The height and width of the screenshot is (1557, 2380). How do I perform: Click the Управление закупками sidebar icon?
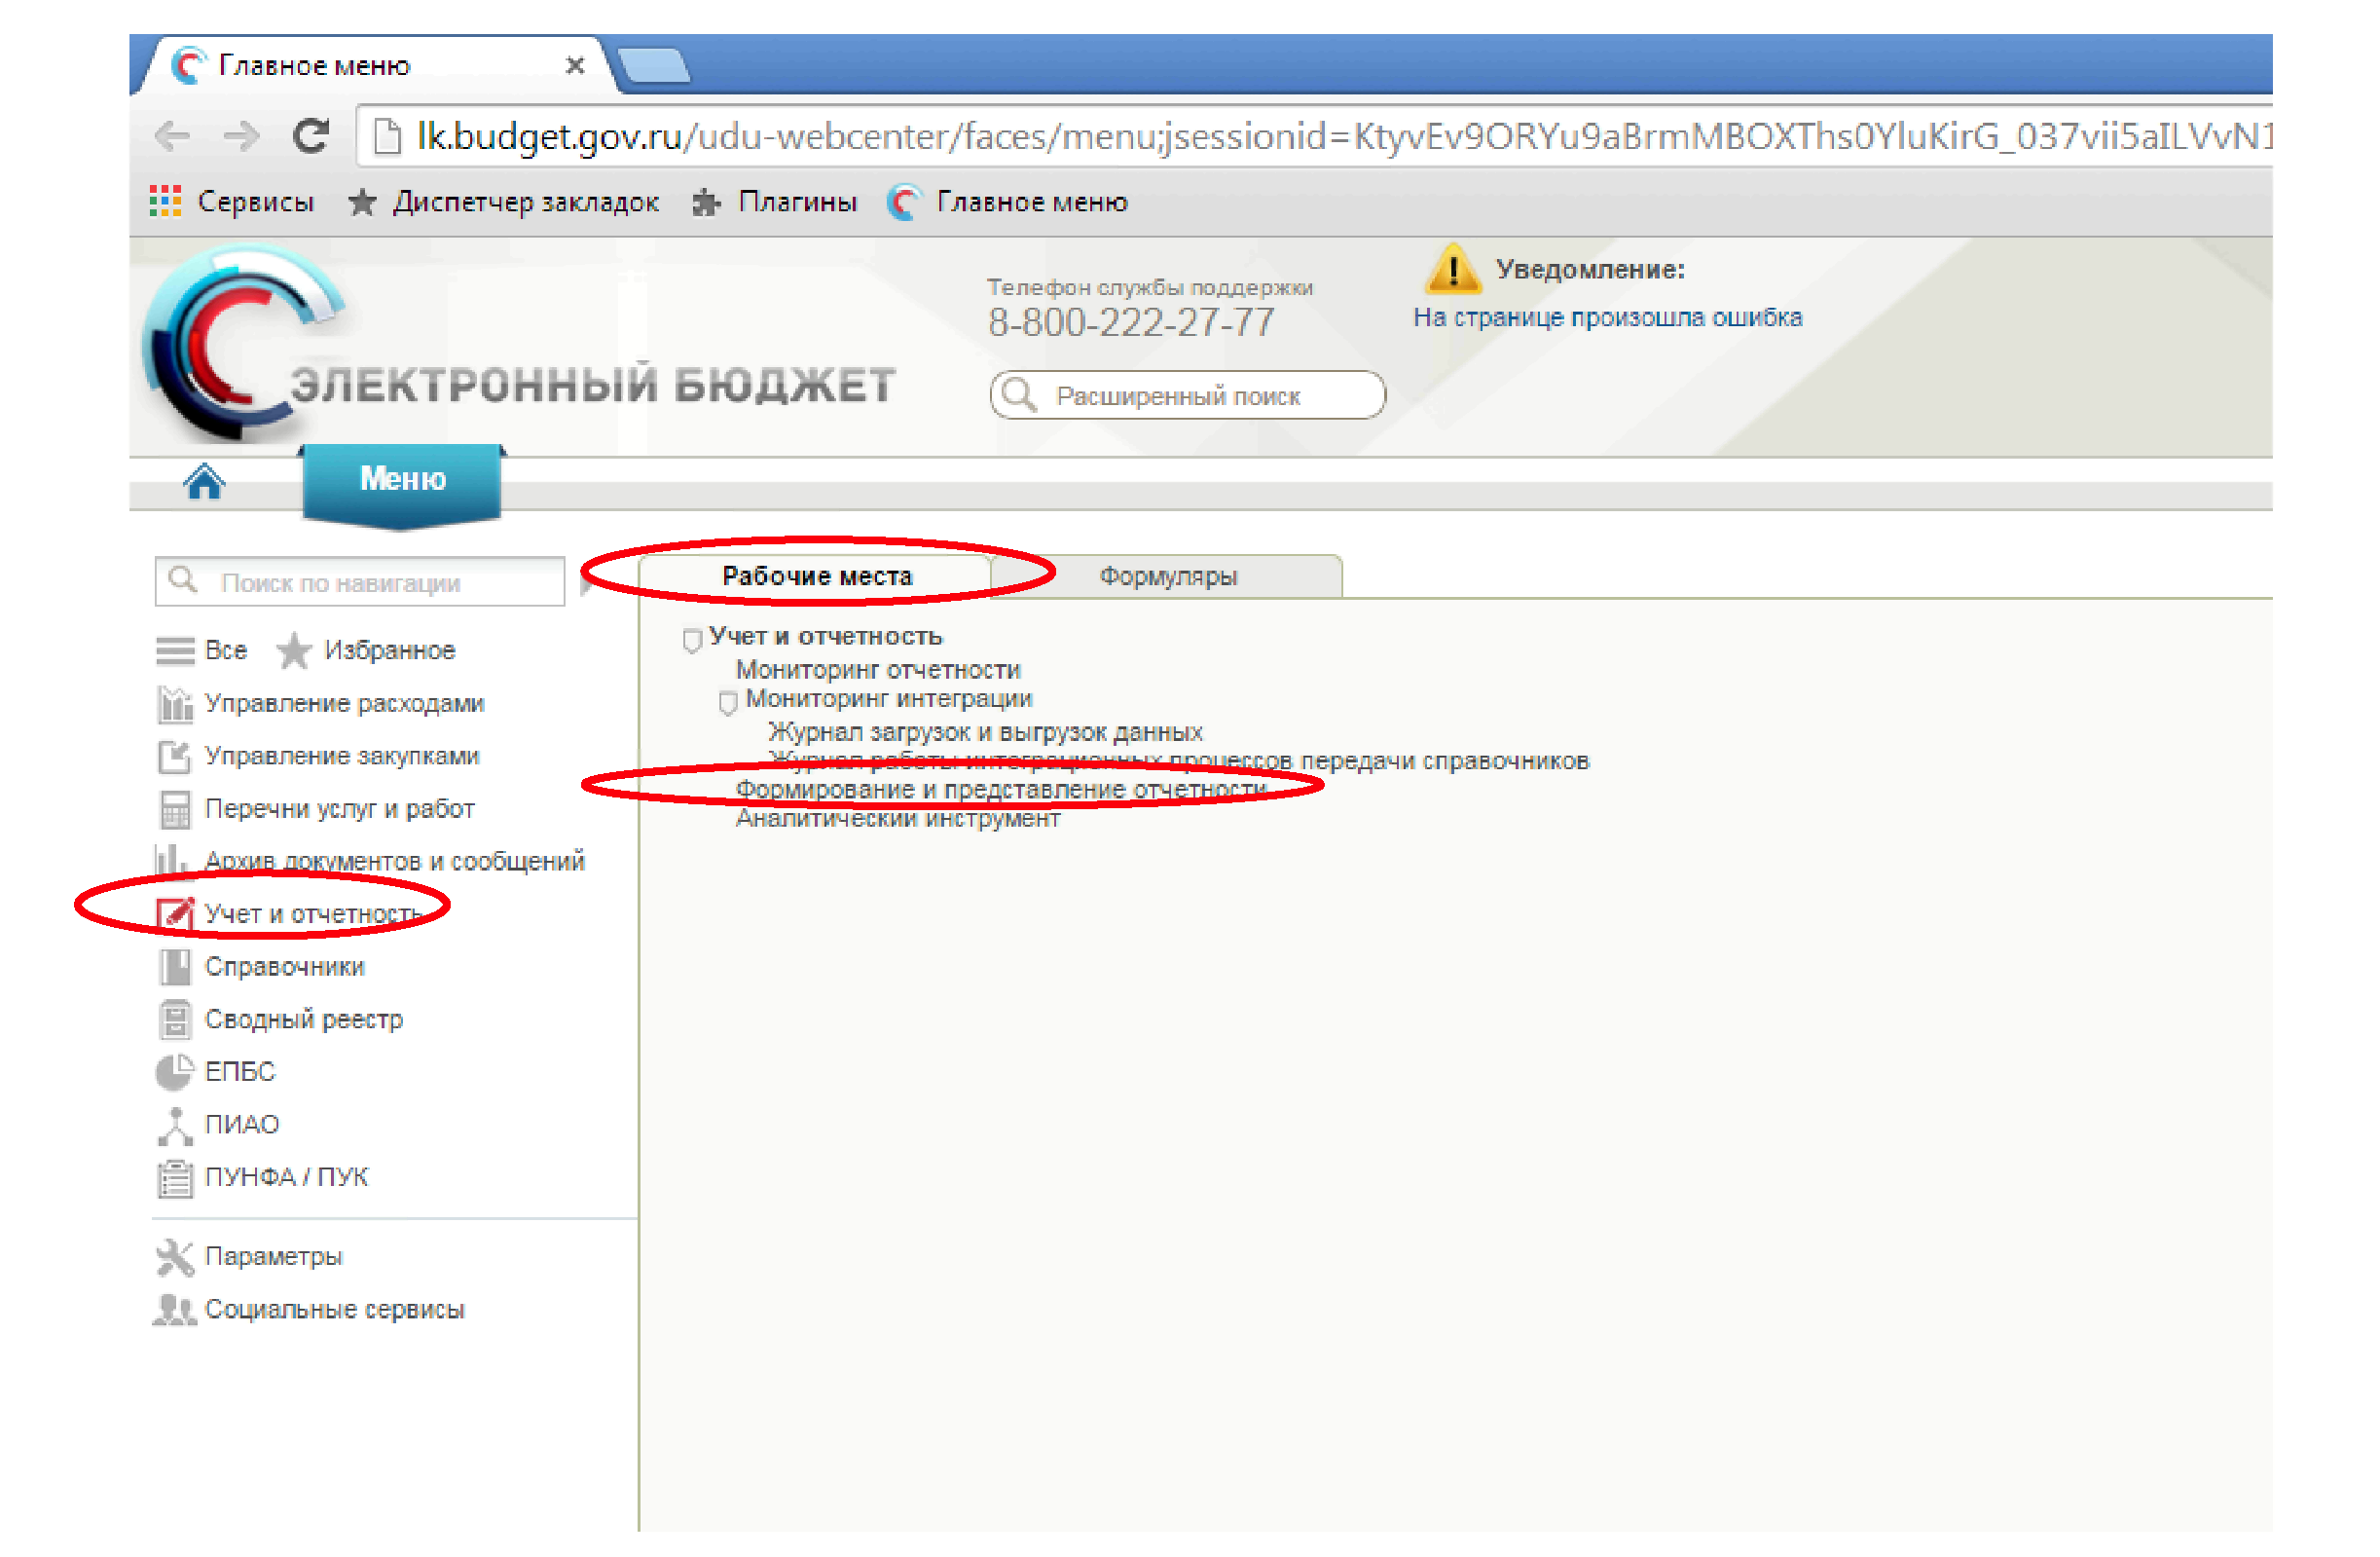(175, 758)
